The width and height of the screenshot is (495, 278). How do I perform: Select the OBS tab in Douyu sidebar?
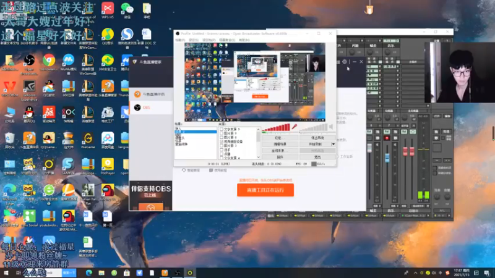[151, 107]
